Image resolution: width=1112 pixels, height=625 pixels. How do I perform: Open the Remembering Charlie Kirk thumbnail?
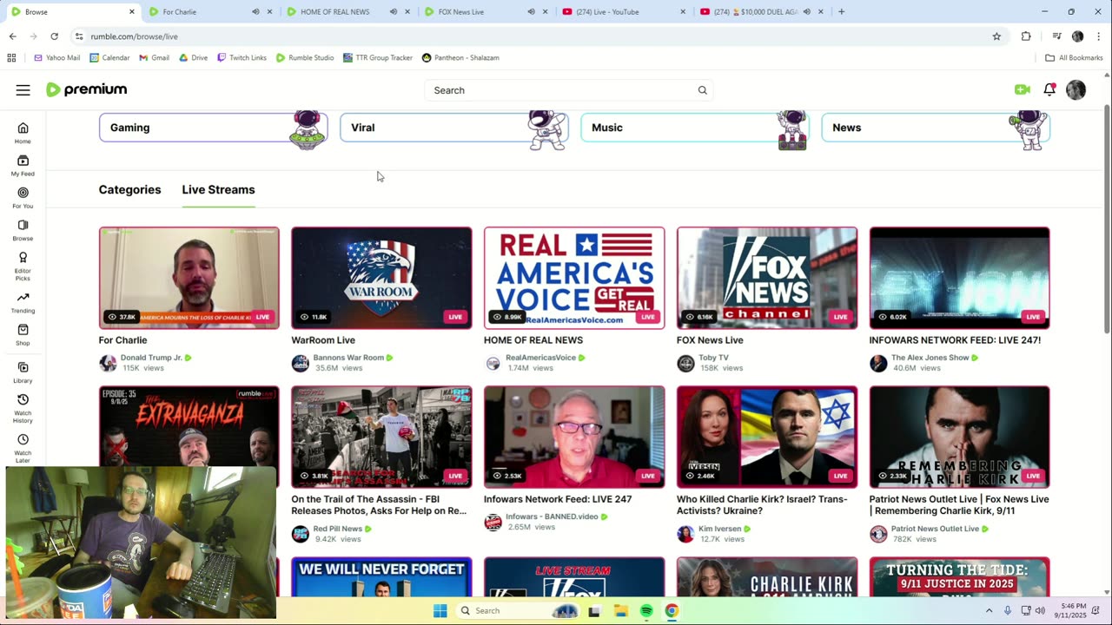tap(959, 437)
